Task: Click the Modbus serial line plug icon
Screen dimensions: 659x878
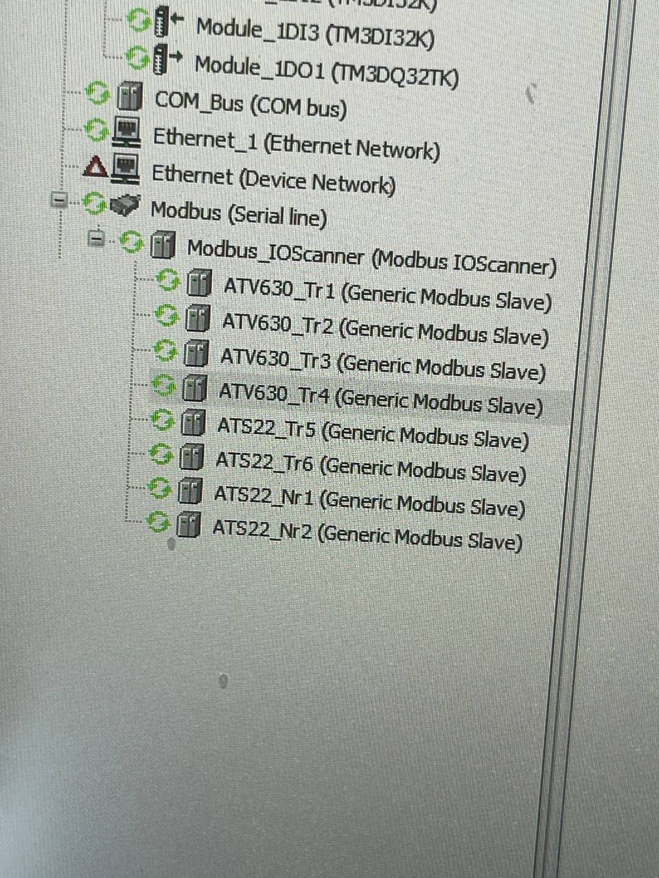Action: coord(126,204)
